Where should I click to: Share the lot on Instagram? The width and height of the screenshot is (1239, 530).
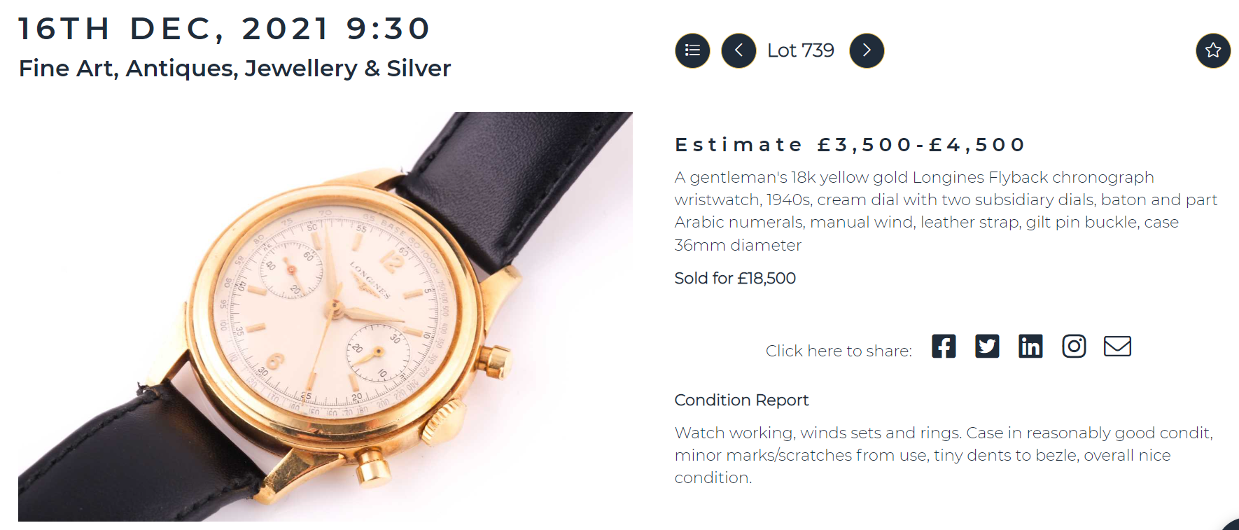click(1074, 347)
